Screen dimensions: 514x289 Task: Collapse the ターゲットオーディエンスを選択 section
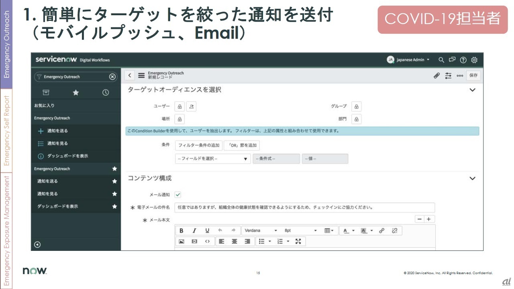(473, 90)
